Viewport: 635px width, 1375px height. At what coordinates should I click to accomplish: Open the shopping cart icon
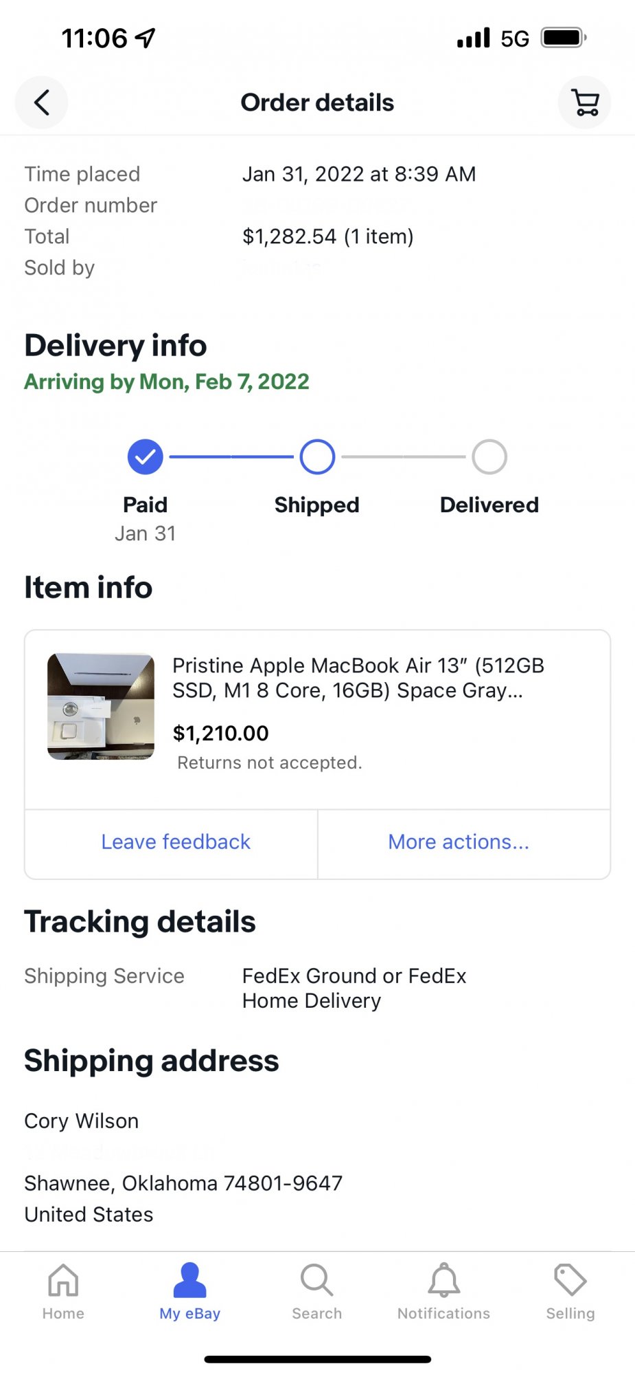point(585,102)
